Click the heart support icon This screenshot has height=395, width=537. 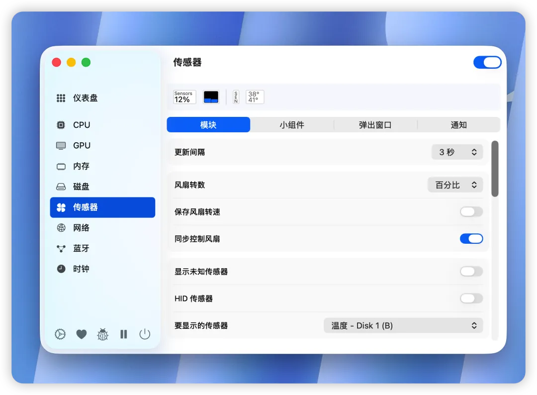pos(81,334)
